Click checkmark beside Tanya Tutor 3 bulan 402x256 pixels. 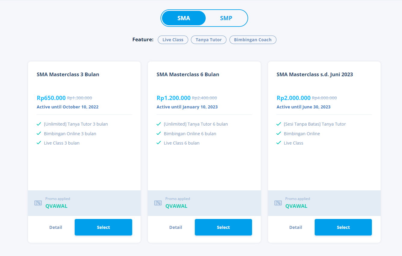39,124
